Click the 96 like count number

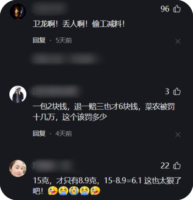165,9
